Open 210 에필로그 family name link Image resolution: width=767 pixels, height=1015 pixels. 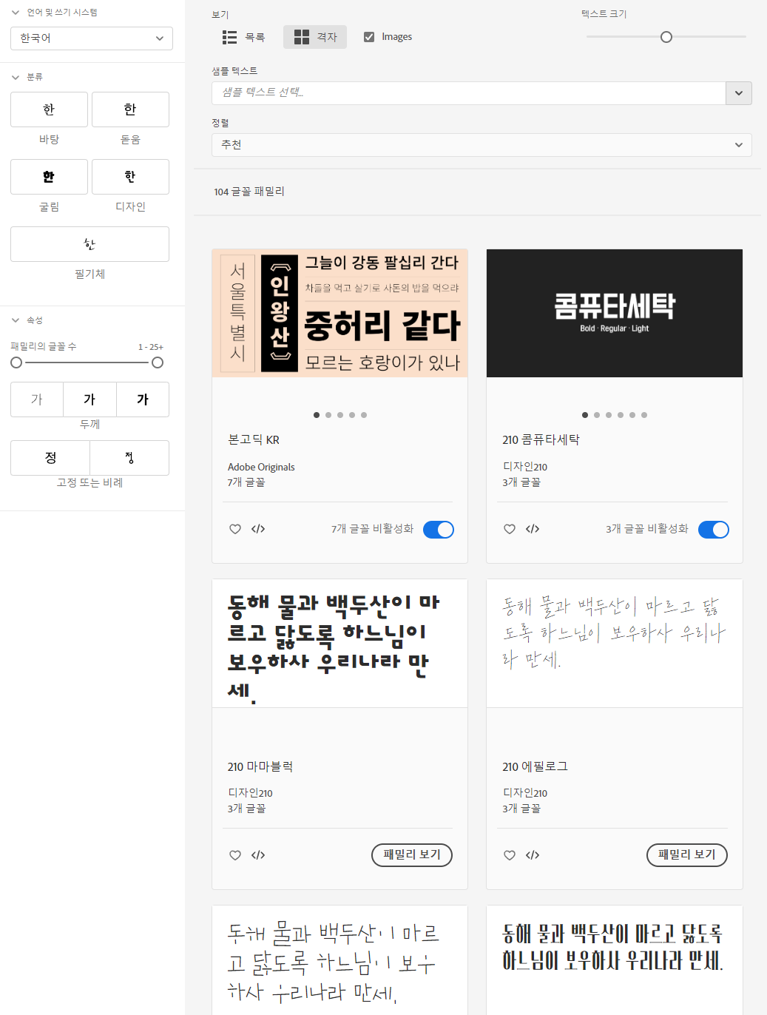pyautogui.click(x=535, y=766)
